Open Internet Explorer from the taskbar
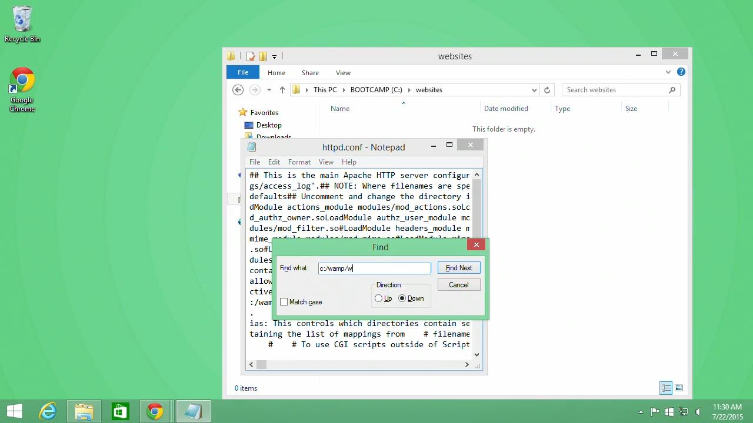The height and width of the screenshot is (423, 753). (48, 411)
